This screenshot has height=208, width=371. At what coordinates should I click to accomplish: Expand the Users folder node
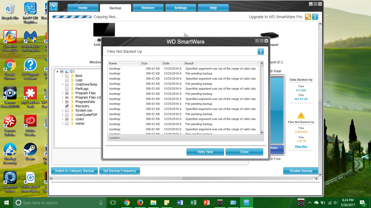click(x=63, y=119)
